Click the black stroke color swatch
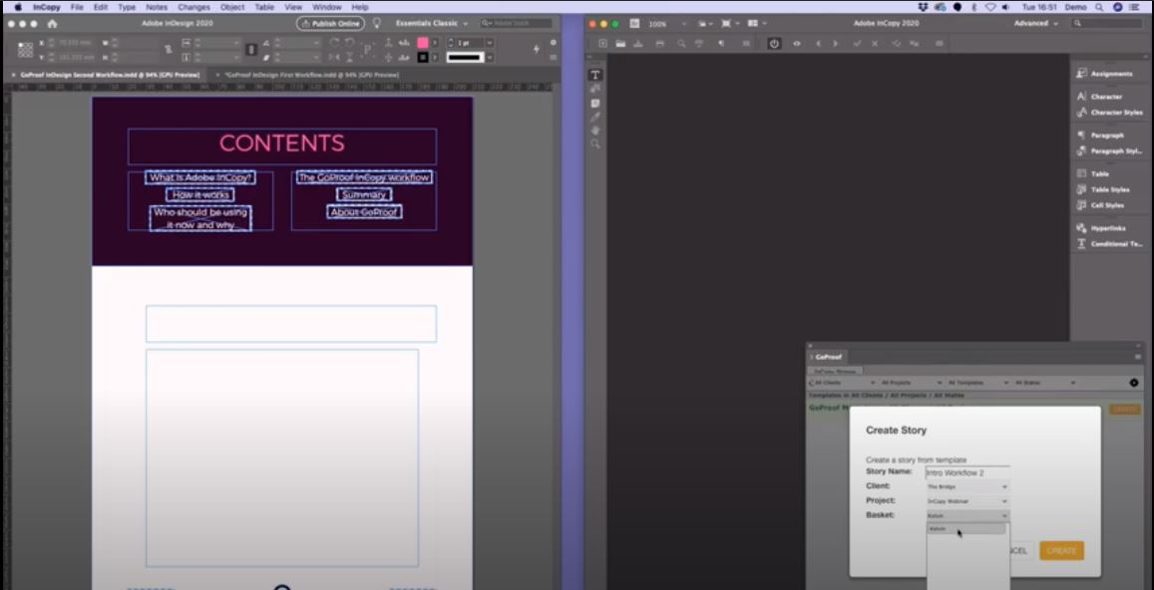 pyautogui.click(x=423, y=58)
